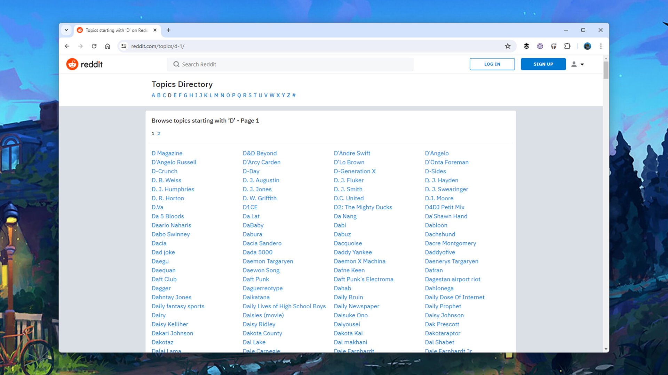Viewport: 668px width, 375px height.
Task: Open the tab search dropdown arrow
Action: point(66,30)
